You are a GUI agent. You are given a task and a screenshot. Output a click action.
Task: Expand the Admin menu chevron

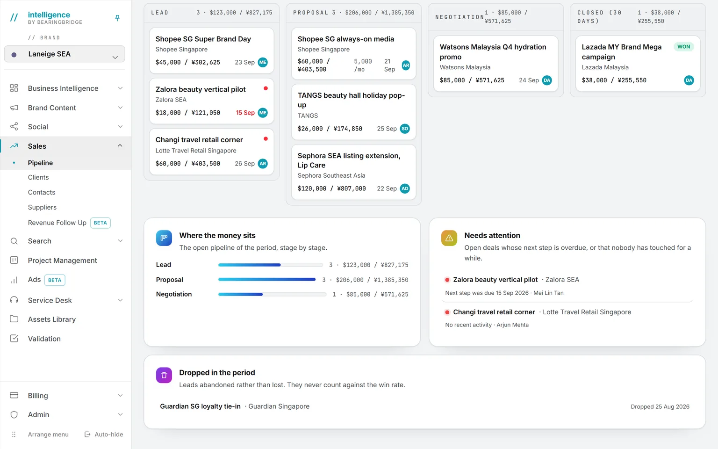(x=120, y=414)
